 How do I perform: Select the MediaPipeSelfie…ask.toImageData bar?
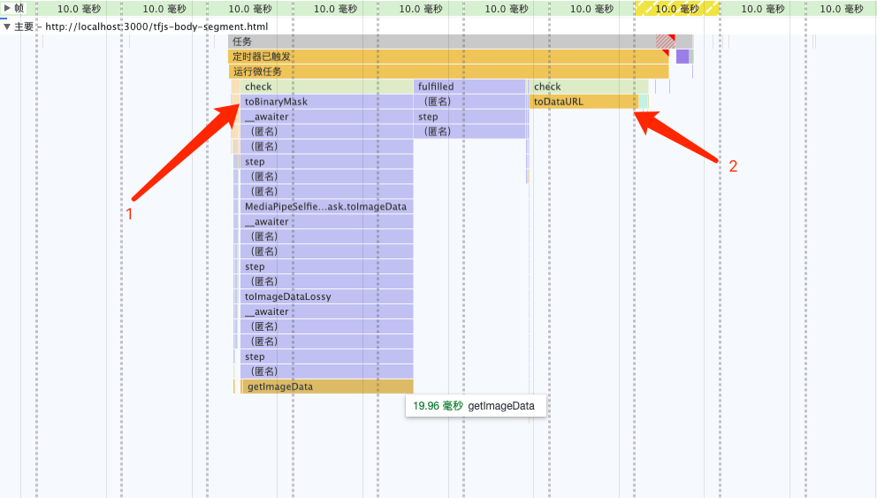(x=326, y=206)
